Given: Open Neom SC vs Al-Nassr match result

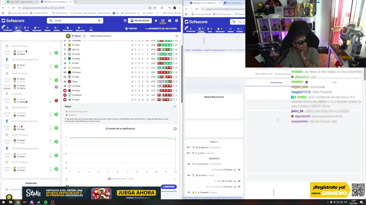Looking at the screenshot, I should (x=31, y=53).
